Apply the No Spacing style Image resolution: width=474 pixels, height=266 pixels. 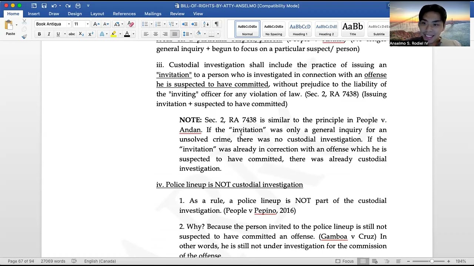tap(274, 29)
